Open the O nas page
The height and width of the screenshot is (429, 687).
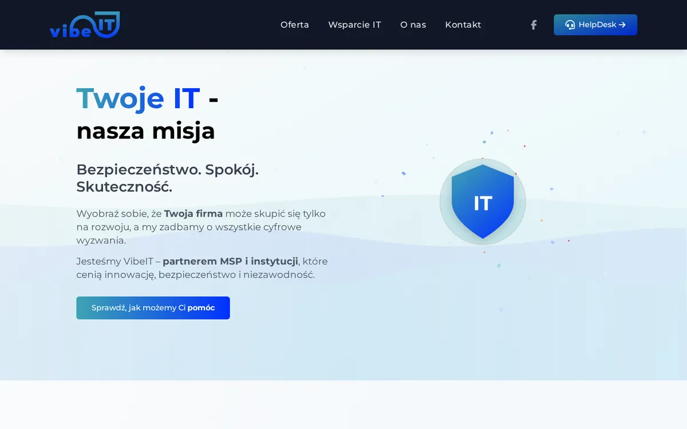[413, 25]
